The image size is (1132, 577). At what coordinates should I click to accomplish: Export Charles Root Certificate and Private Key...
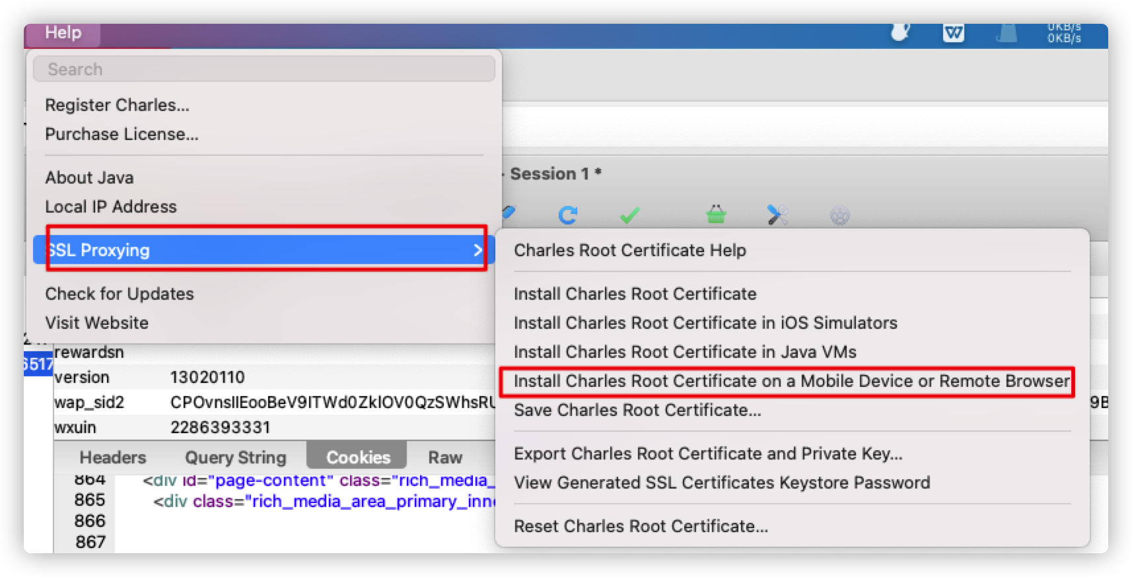tap(708, 454)
